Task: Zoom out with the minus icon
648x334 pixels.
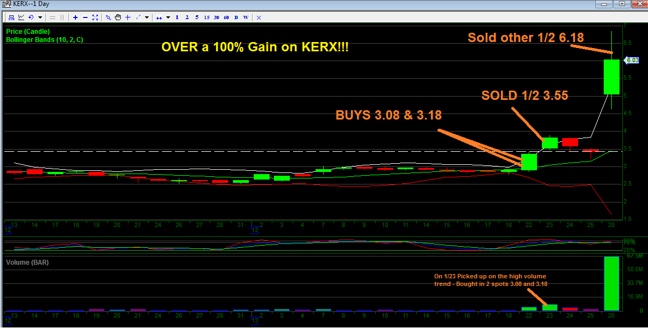Action: pos(85,17)
